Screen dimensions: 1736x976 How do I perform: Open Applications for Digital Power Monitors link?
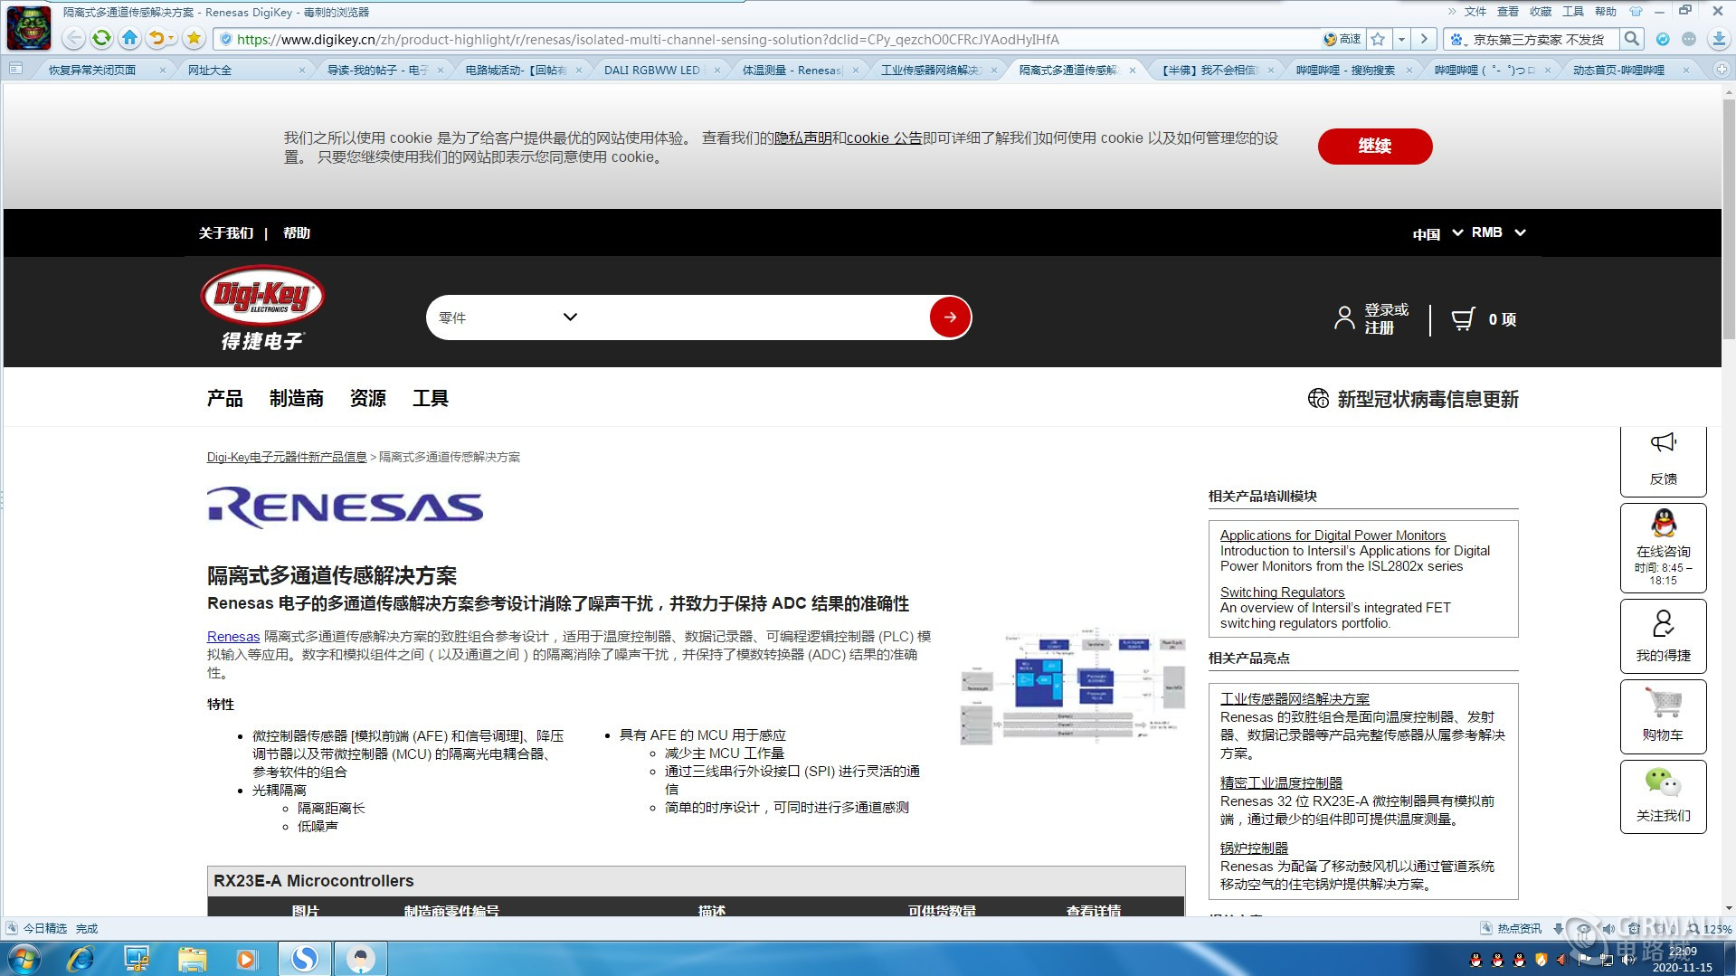coord(1333,535)
